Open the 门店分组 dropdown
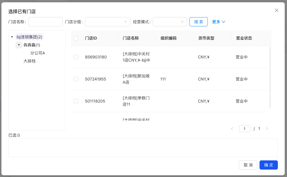The width and height of the screenshot is (287, 177). 108,22
